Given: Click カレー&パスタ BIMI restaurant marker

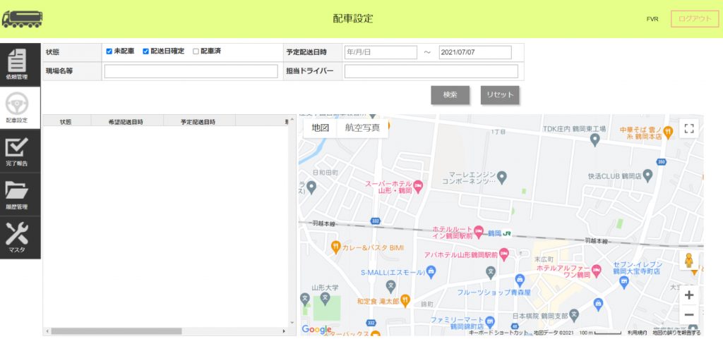Looking at the screenshot, I should coord(336,247).
